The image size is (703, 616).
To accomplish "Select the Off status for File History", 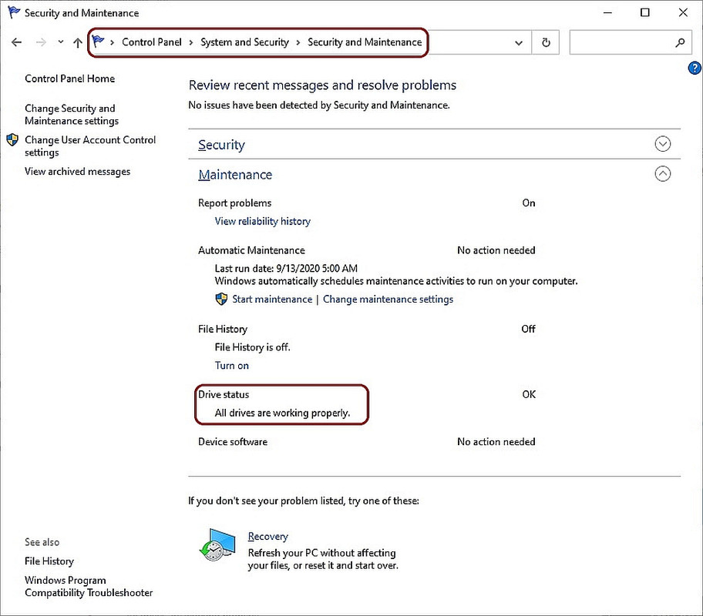I will pos(528,330).
